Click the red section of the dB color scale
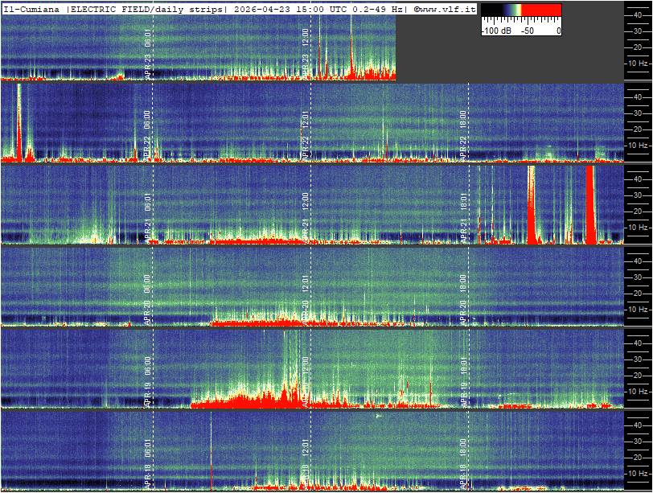 [542, 11]
